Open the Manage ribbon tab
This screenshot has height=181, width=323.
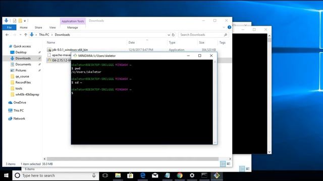[x=73, y=27]
